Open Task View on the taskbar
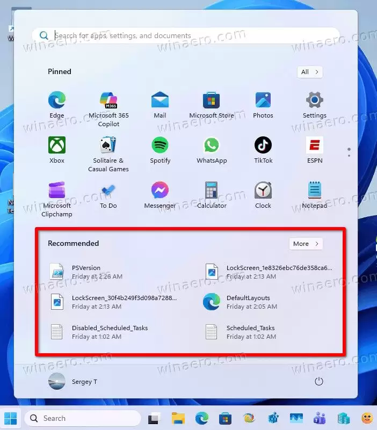Image resolution: width=377 pixels, height=430 pixels. point(155,419)
